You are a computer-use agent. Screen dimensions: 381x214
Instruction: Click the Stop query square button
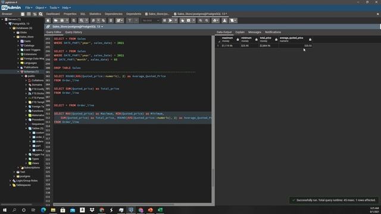pyautogui.click(x=164, y=21)
